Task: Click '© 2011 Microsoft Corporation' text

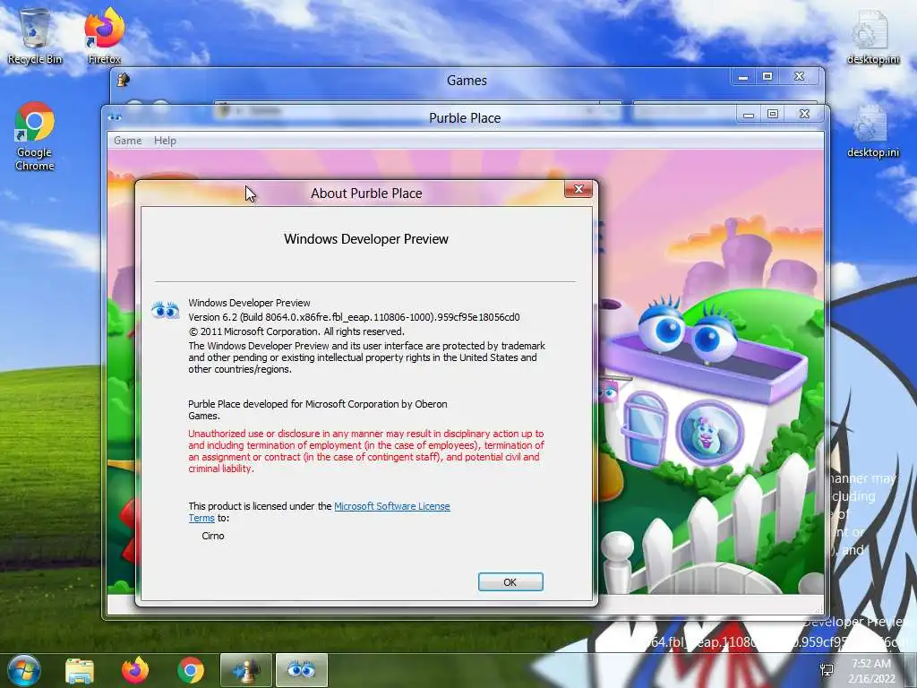Action: [296, 331]
